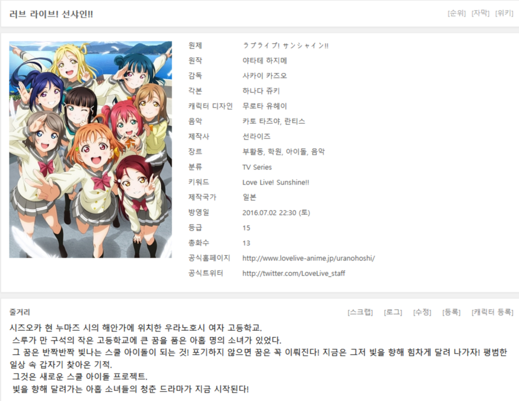The width and height of the screenshot is (519, 401).
Task: Click the 방영일 field label
Action: [x=199, y=213]
